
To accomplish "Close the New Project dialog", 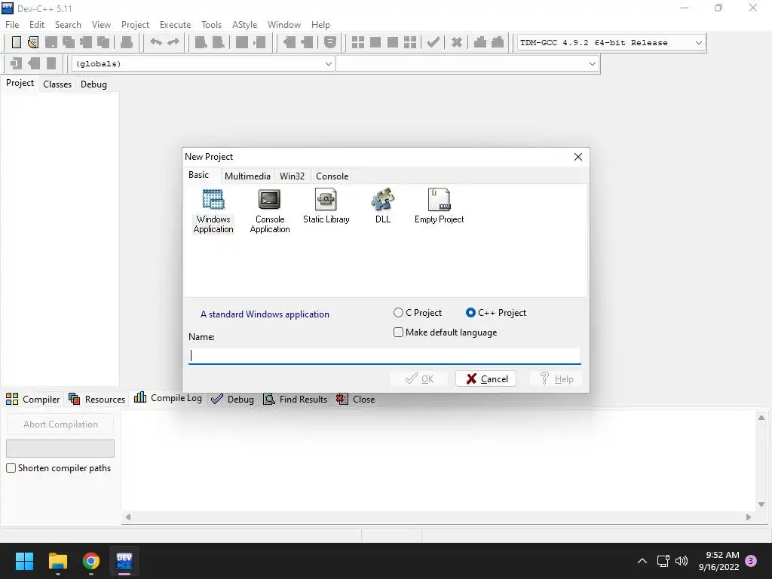I will (x=578, y=157).
